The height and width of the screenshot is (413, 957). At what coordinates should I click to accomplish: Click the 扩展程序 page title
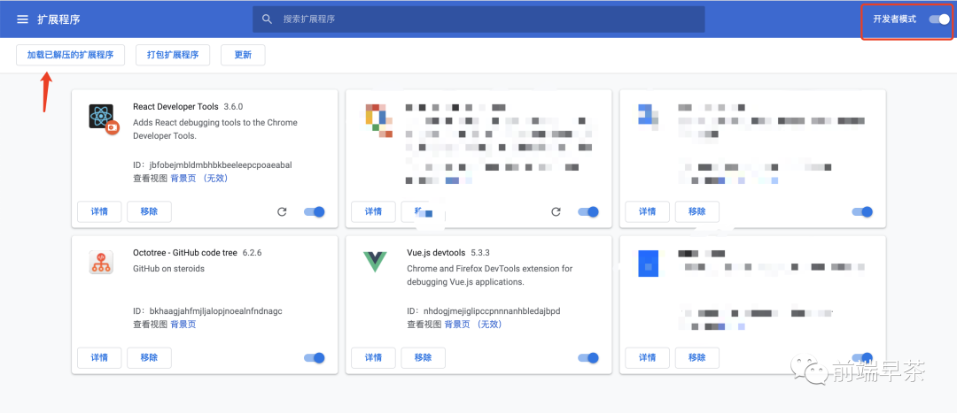click(x=58, y=19)
